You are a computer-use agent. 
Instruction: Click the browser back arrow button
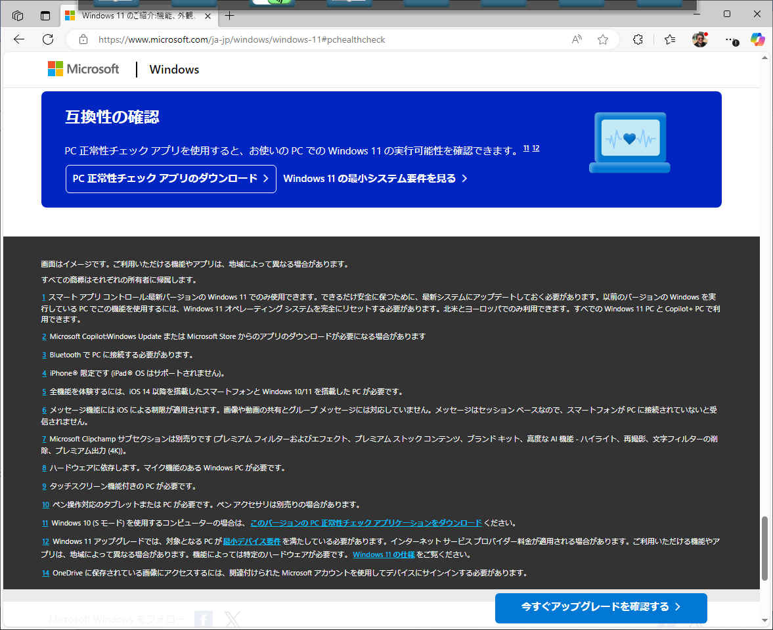19,39
